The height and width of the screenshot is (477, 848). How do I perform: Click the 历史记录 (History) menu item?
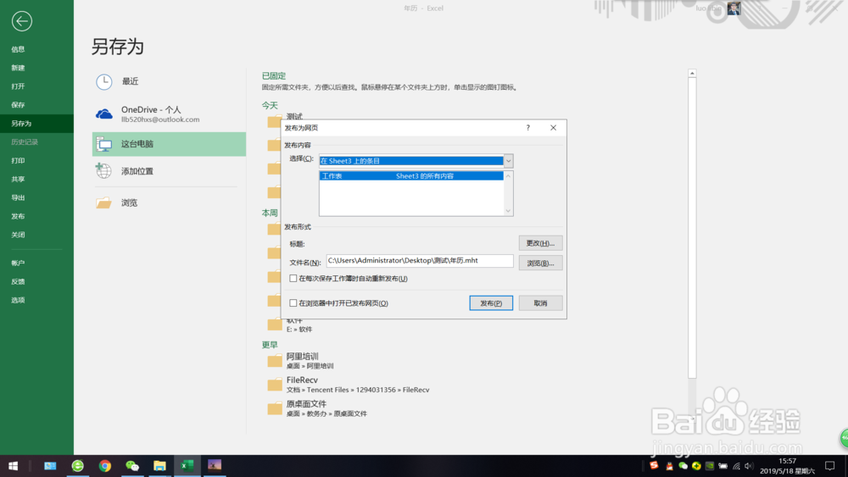coord(25,142)
